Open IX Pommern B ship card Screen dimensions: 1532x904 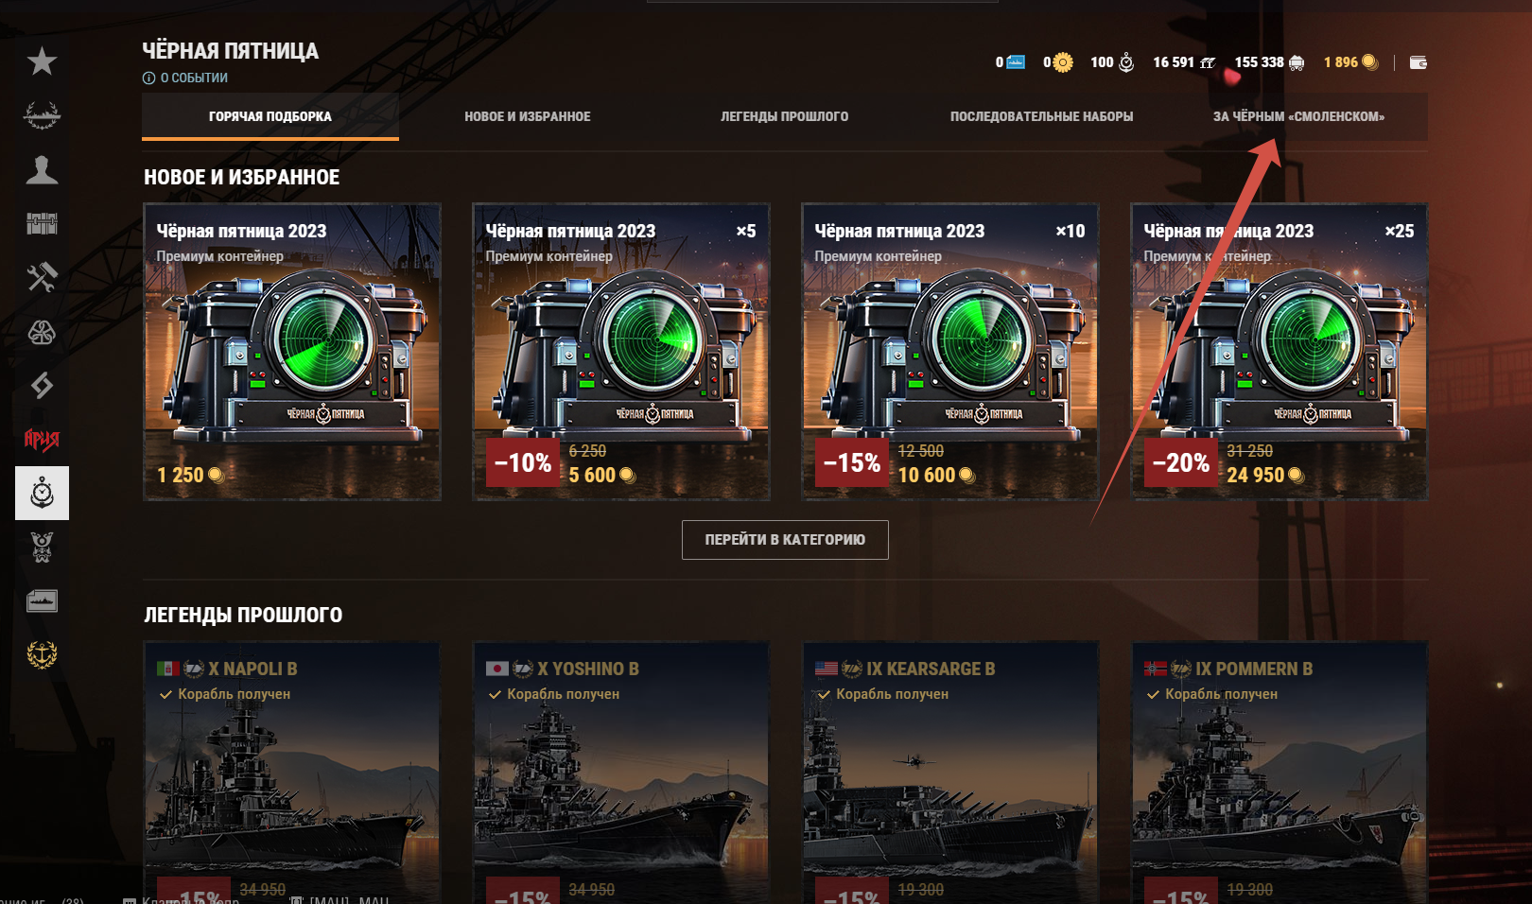click(x=1280, y=773)
